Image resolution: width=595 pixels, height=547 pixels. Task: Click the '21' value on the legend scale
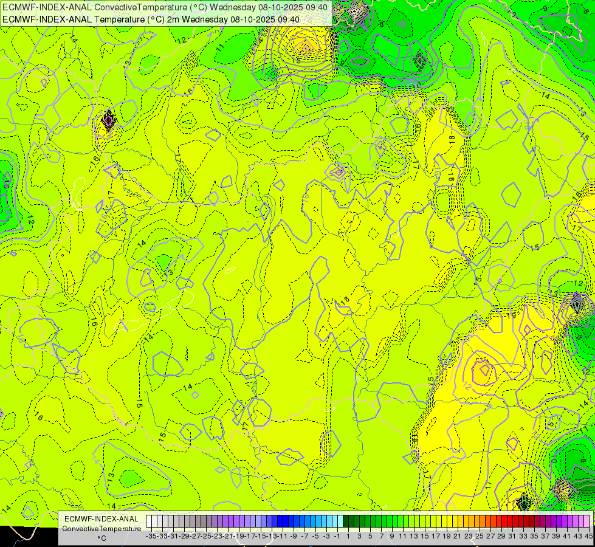point(457,536)
